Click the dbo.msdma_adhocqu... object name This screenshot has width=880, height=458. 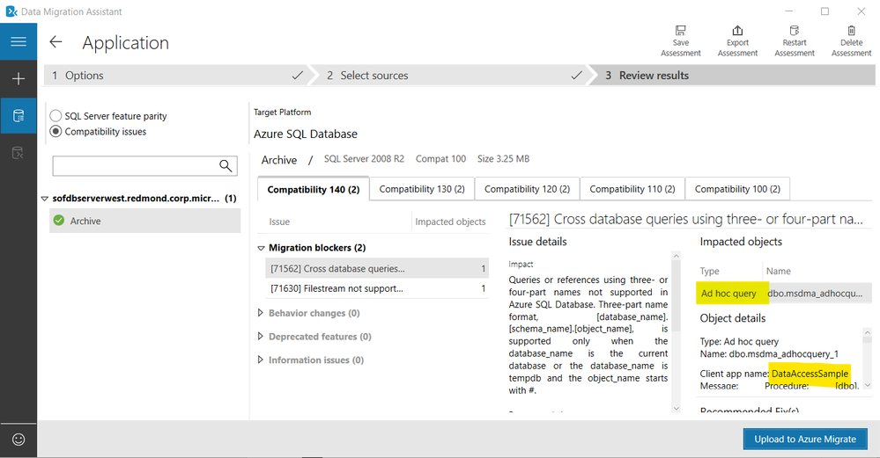coord(815,294)
